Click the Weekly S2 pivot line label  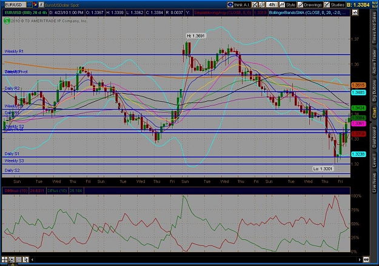(15, 126)
